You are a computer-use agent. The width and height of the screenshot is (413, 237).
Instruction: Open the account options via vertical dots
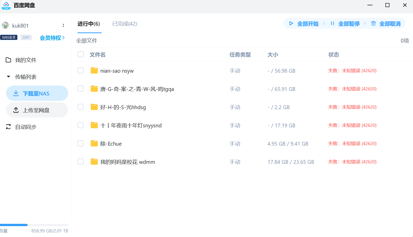tap(63, 25)
